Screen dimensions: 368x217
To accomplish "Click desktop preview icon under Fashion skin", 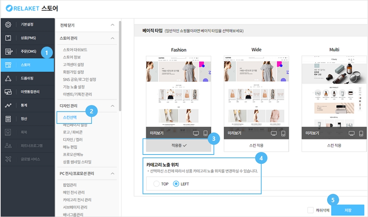I will (195, 133).
